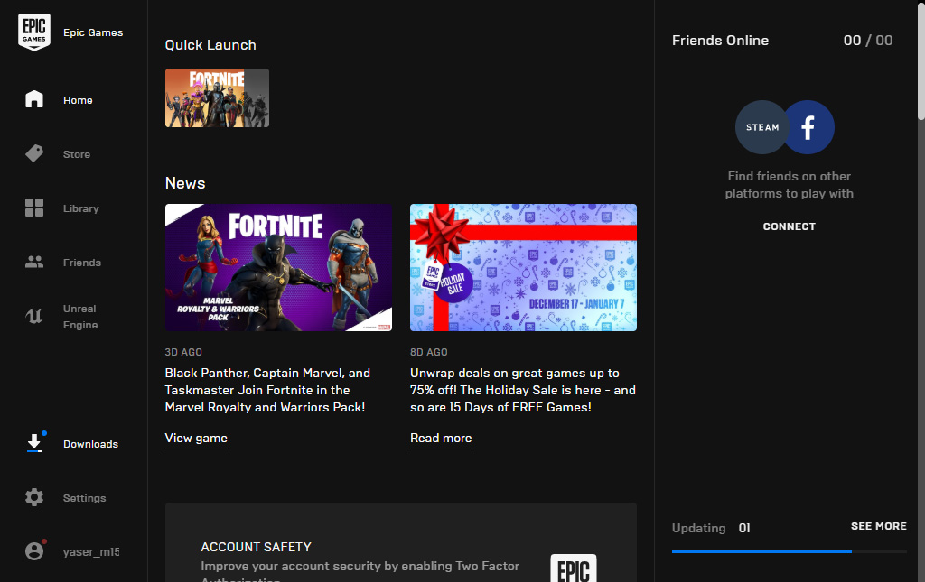Click the ACCOUNT SAFETY heading

[256, 547]
